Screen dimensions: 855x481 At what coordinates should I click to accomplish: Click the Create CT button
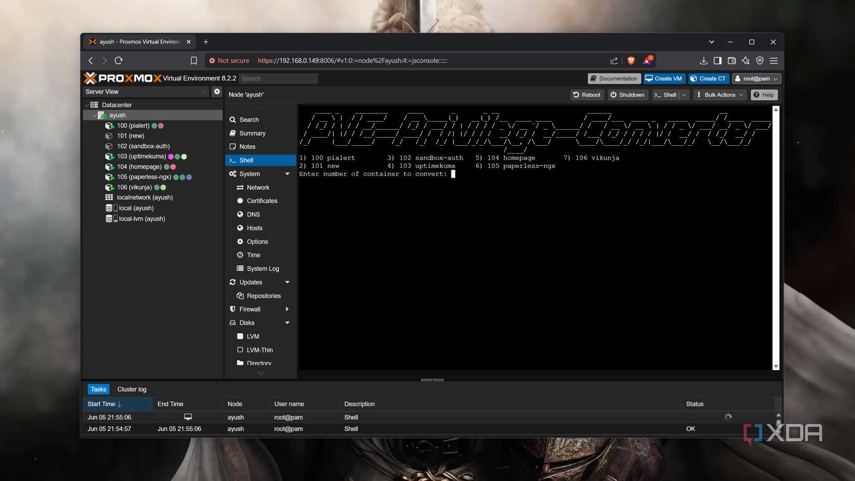coord(708,78)
